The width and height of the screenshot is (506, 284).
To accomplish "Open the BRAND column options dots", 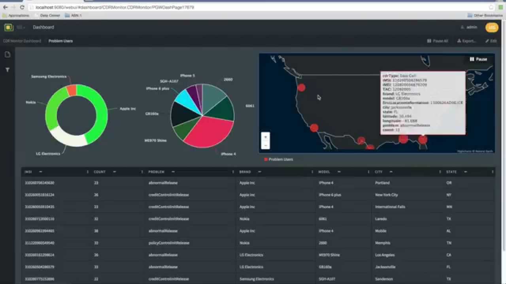I will pyautogui.click(x=312, y=172).
